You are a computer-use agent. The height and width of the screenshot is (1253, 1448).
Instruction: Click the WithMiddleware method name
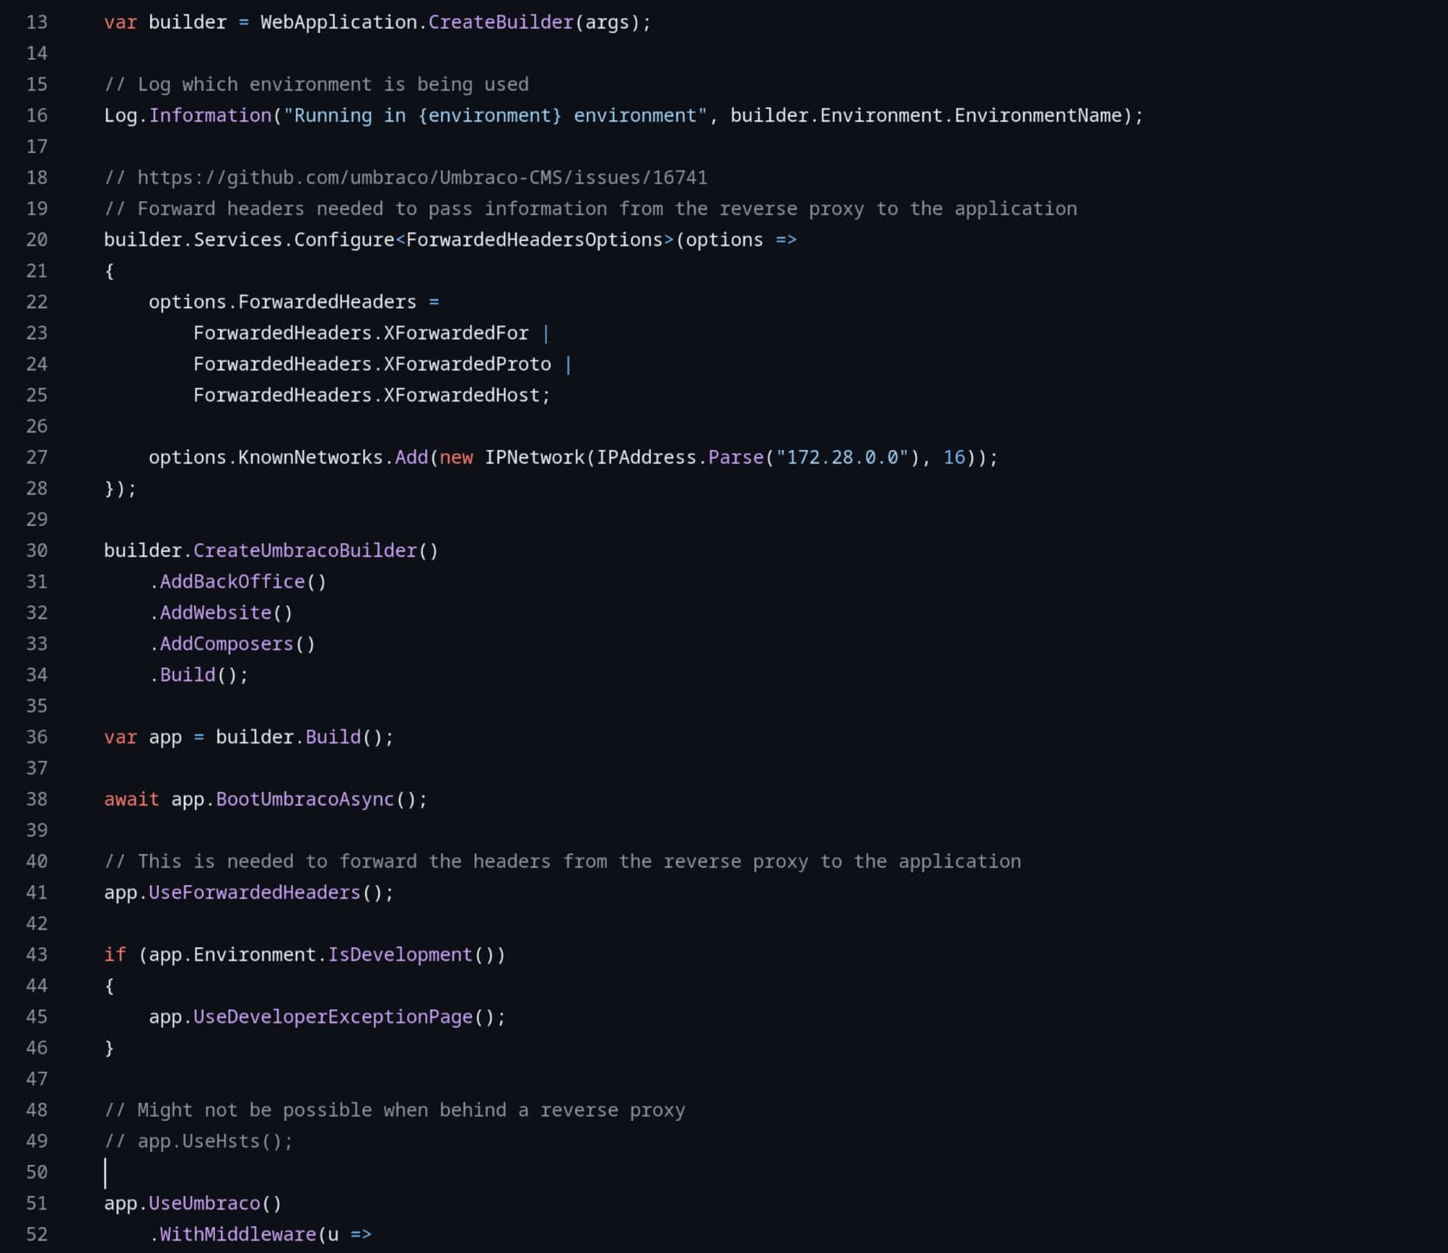coord(237,1235)
